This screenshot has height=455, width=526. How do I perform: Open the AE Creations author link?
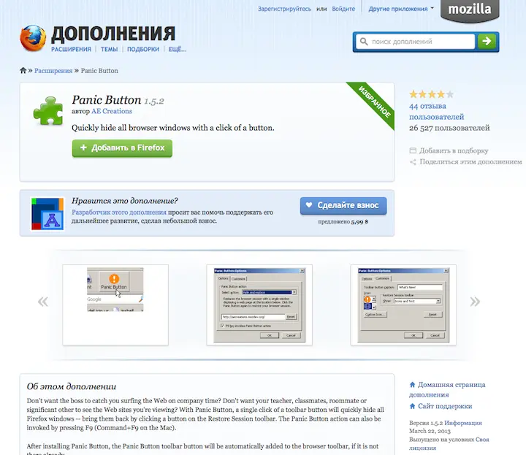[112, 111]
